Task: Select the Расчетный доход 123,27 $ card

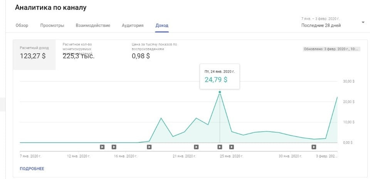Action: pos(34,54)
